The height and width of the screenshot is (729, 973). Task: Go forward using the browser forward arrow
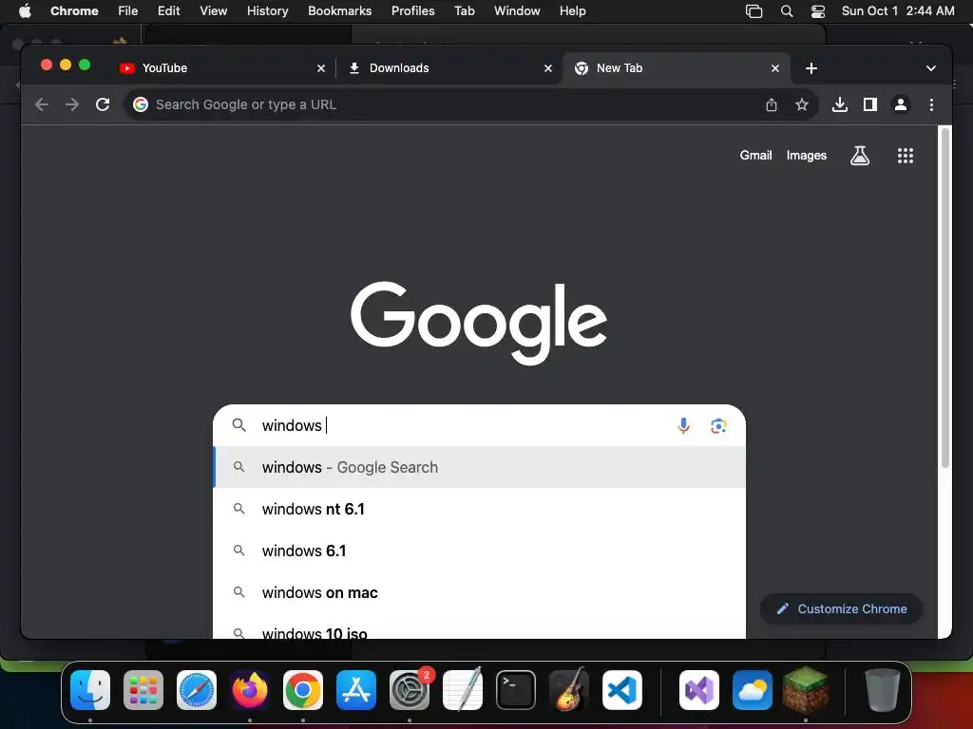coord(72,104)
